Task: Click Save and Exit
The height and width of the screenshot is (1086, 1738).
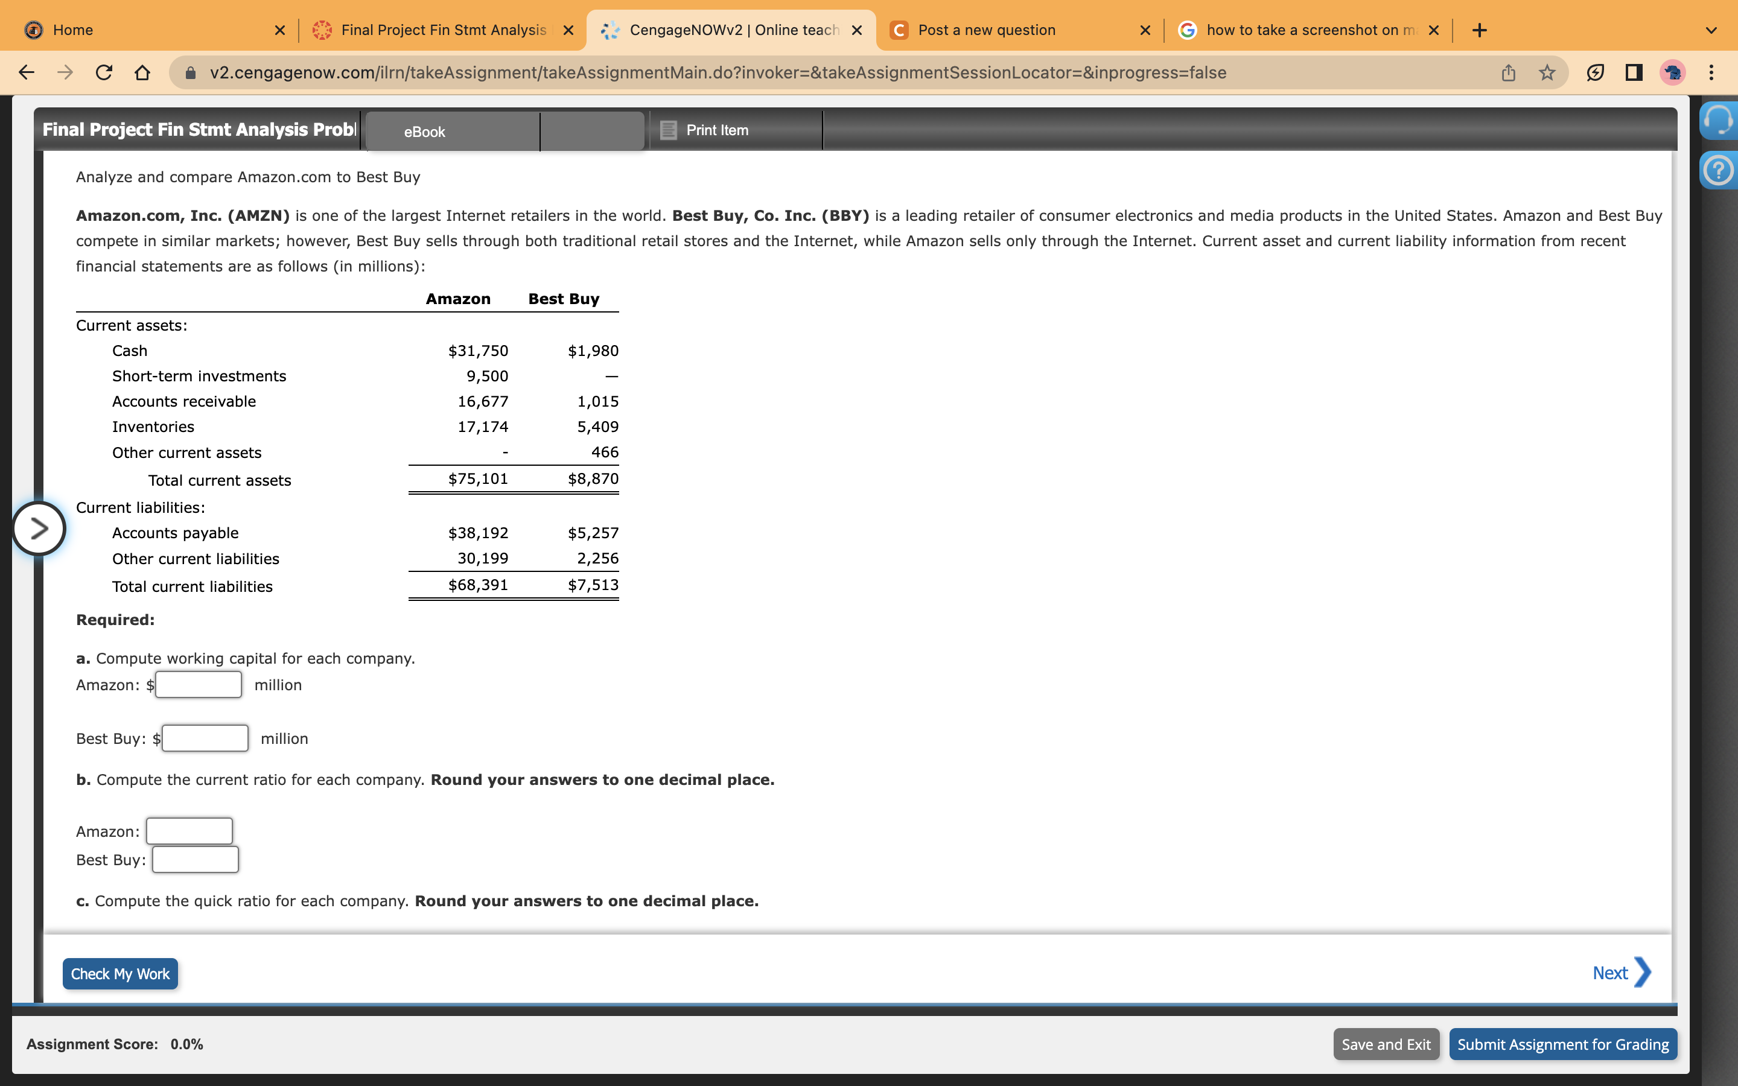Action: point(1386,1044)
